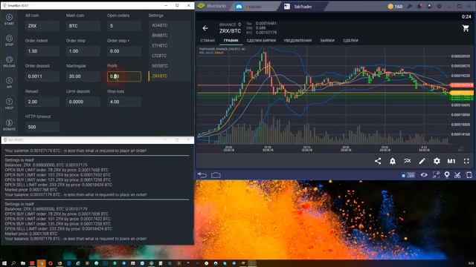The image size is (476, 267).
Task: Click the BlueStacks location pin icon
Action: [447, 175]
